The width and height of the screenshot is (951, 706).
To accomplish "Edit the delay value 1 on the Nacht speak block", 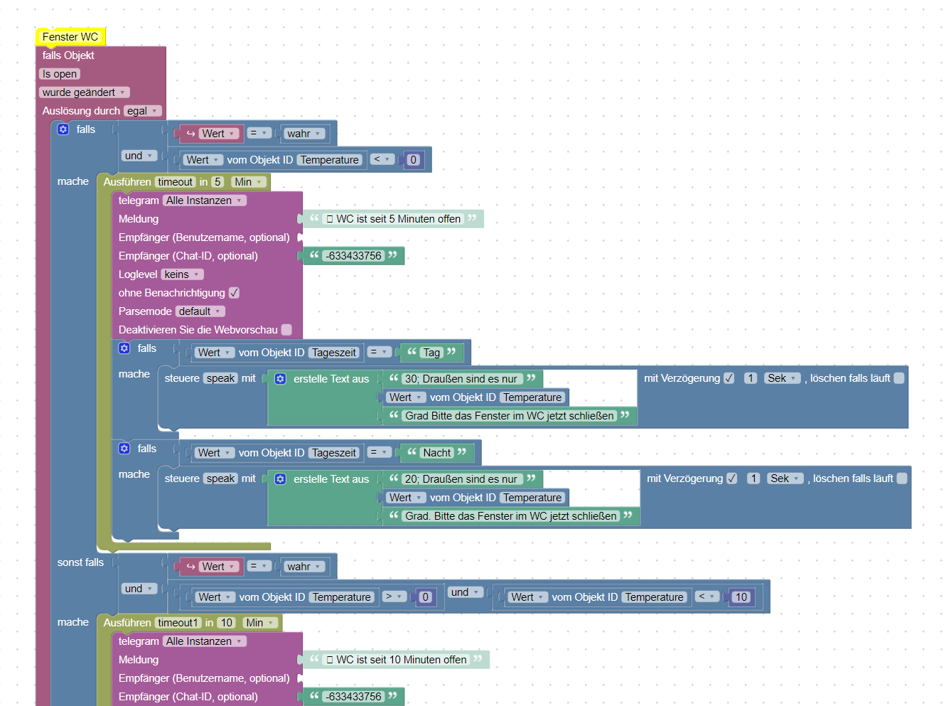I will click(x=753, y=478).
